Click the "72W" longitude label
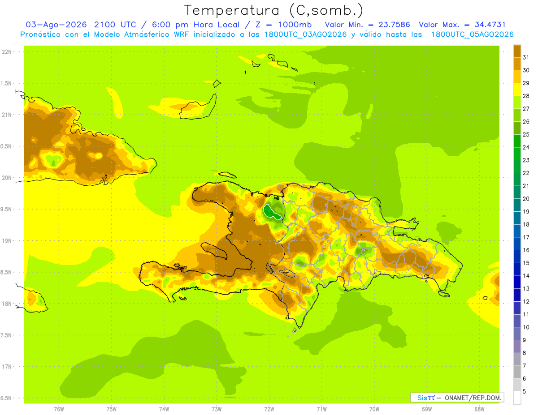The width and height of the screenshot is (538, 415). [269, 409]
